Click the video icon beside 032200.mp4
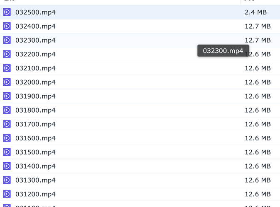Viewport: 280px width, 207px height. [7, 54]
